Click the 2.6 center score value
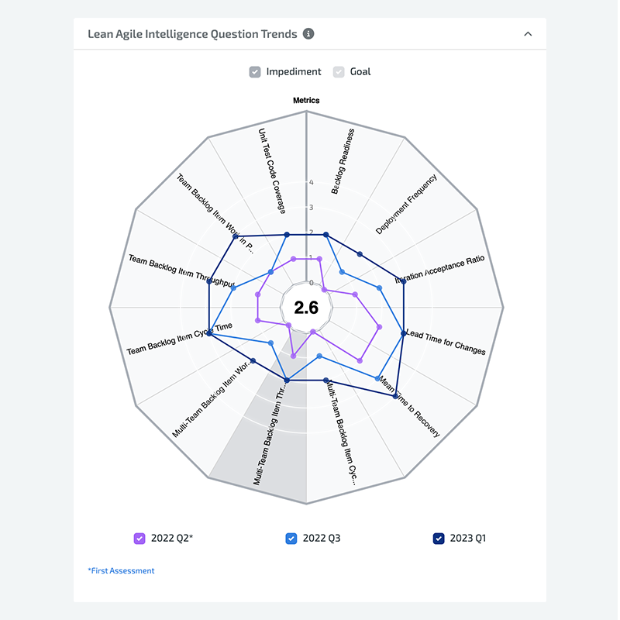The height and width of the screenshot is (620, 620). [x=306, y=308]
